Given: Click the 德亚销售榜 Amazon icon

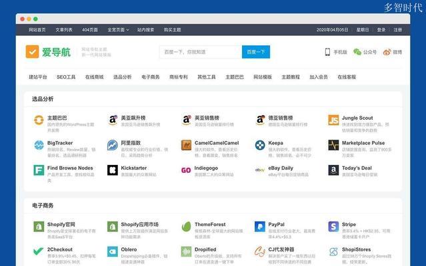Looking at the screenshot, I should [260, 120].
